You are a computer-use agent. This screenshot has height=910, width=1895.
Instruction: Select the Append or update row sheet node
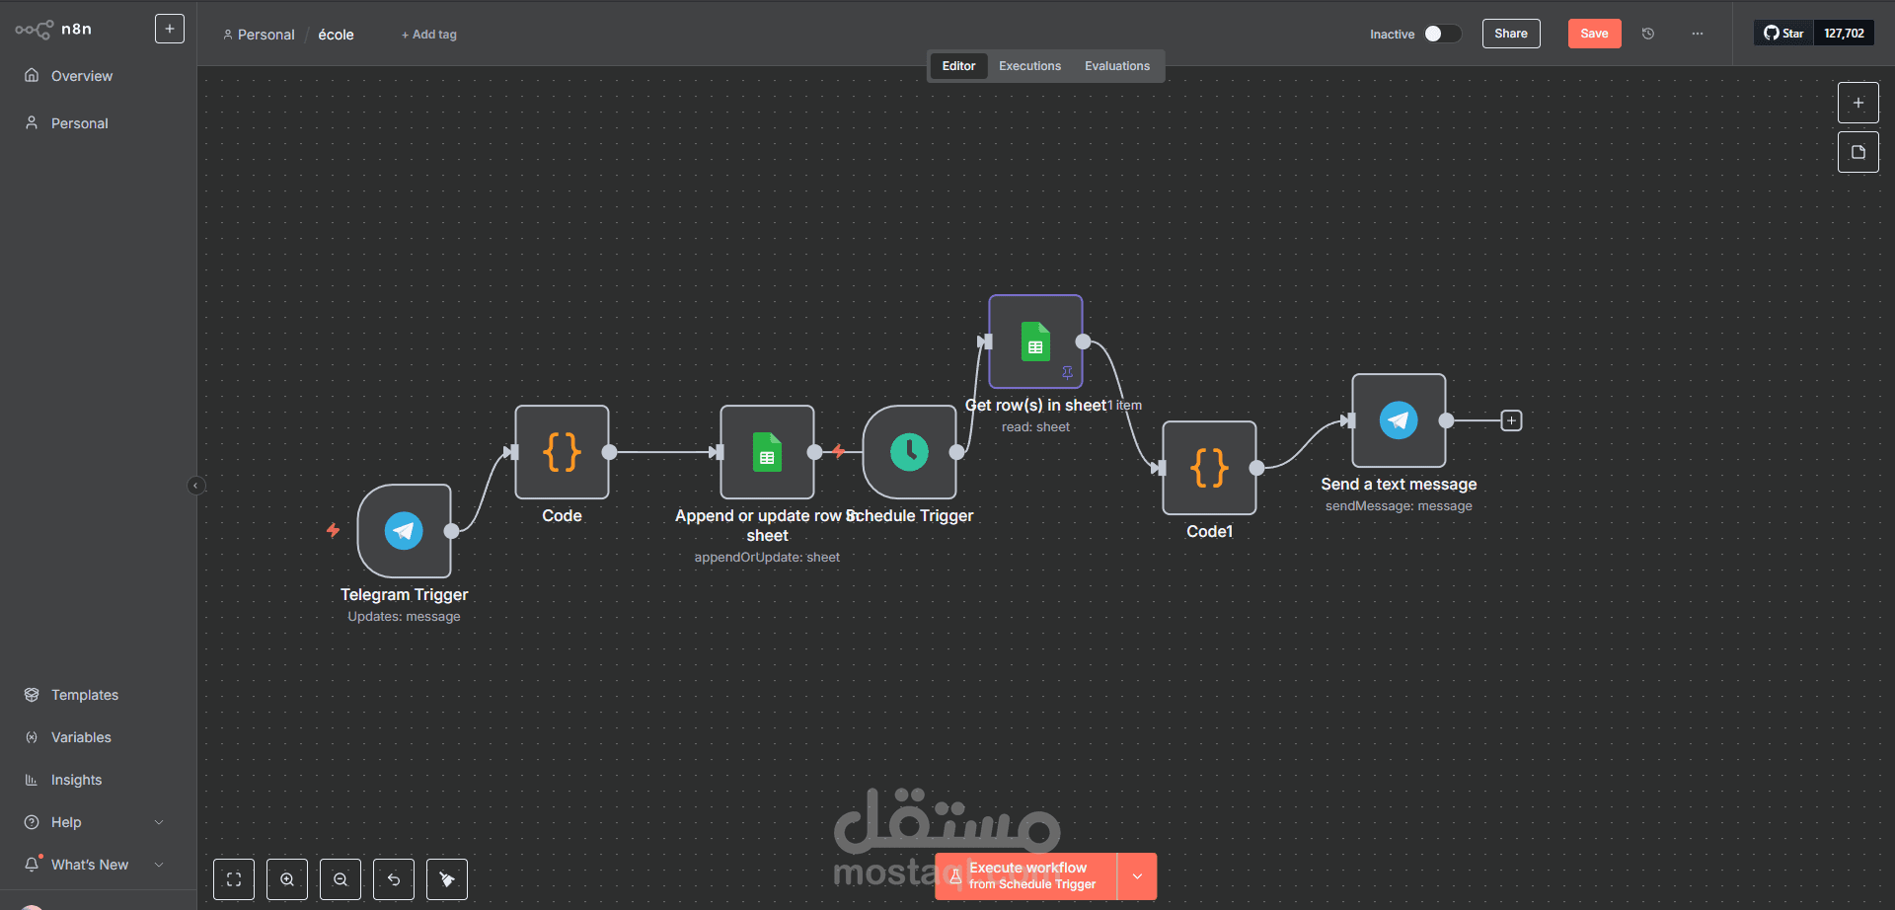767,452
